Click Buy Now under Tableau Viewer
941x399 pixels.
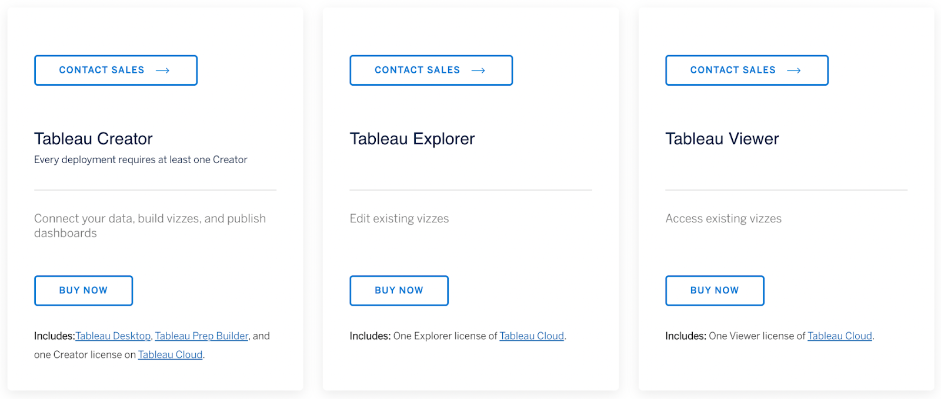714,290
